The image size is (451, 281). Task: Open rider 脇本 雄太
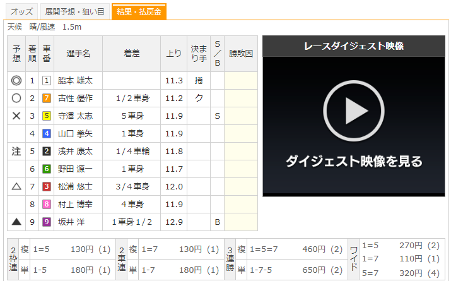[x=75, y=80]
